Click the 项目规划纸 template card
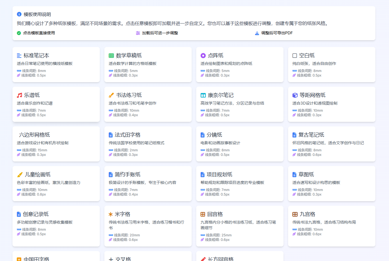Viewport: 389px width, 261px height. click(x=240, y=184)
